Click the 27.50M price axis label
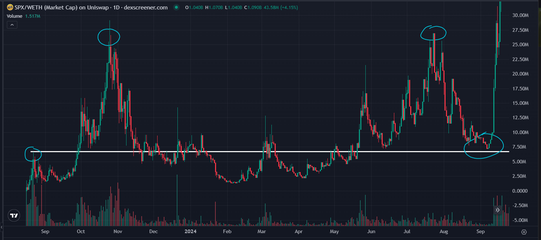The height and width of the screenshot is (240, 541). click(520, 30)
